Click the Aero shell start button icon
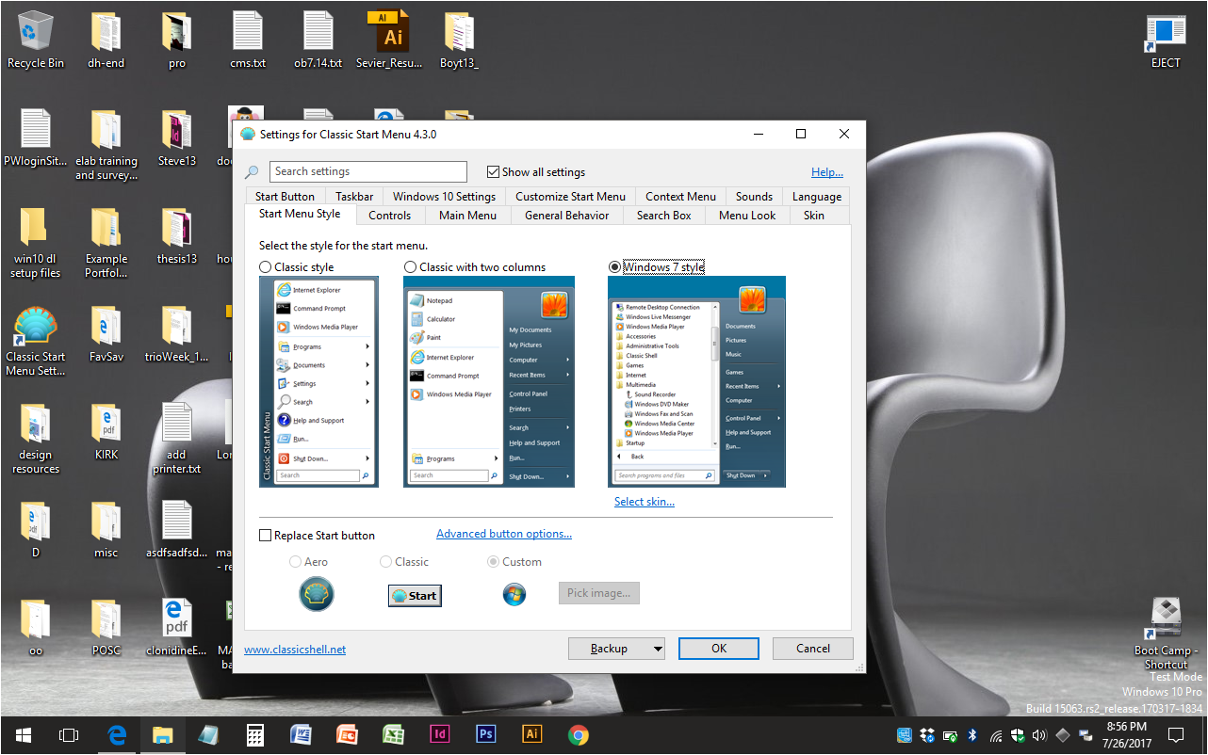This screenshot has width=1208, height=755. coord(317,594)
